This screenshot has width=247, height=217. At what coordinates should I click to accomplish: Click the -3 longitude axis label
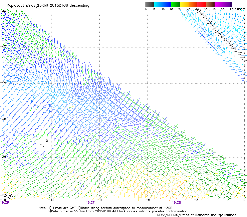click(x=196, y=200)
